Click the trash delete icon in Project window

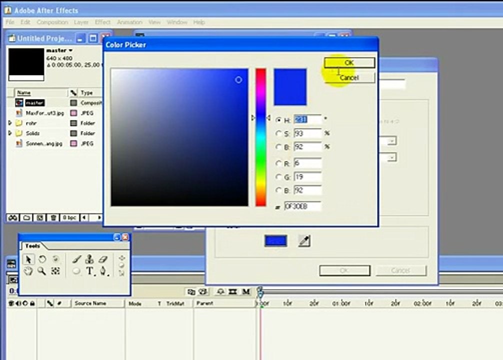(53, 218)
